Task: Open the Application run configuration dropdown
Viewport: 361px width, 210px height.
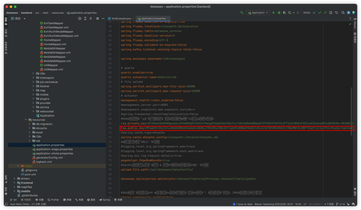Action: [258, 13]
